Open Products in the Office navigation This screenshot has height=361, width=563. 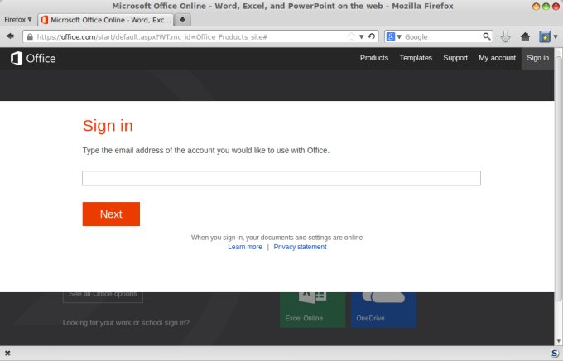pyautogui.click(x=374, y=58)
